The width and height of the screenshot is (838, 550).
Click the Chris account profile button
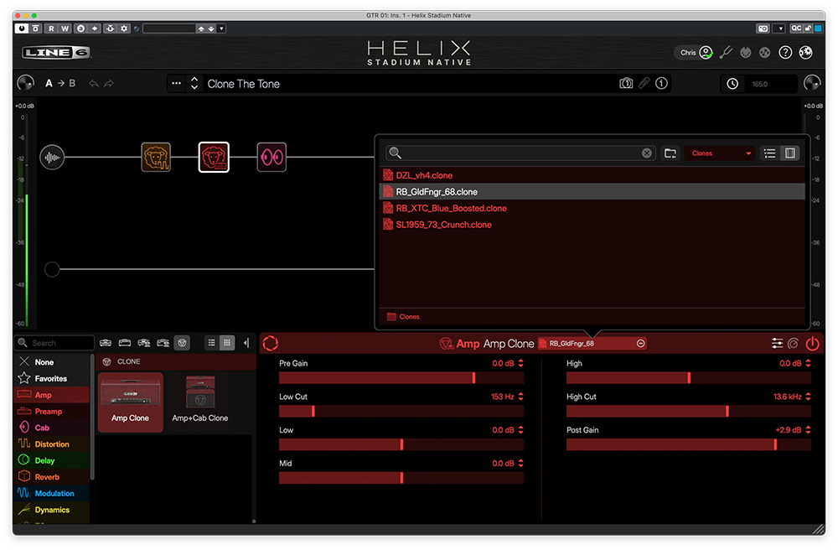pos(696,52)
